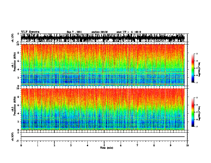Click the flat ch.3 voltage trace line
The height and width of the screenshot is (163, 211).
tap(103, 137)
